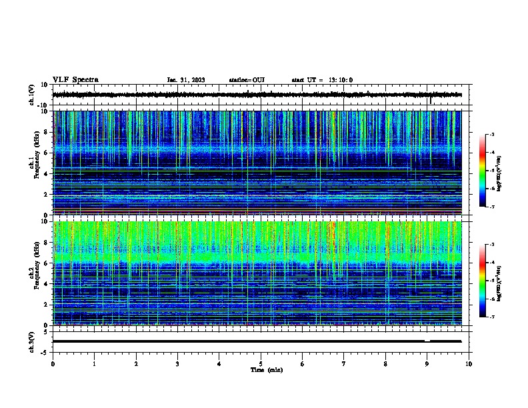Click the "8" tick on ch.2 frequency axis
Image resolution: width=528 pixels, height=408 pixels.
coord(47,243)
